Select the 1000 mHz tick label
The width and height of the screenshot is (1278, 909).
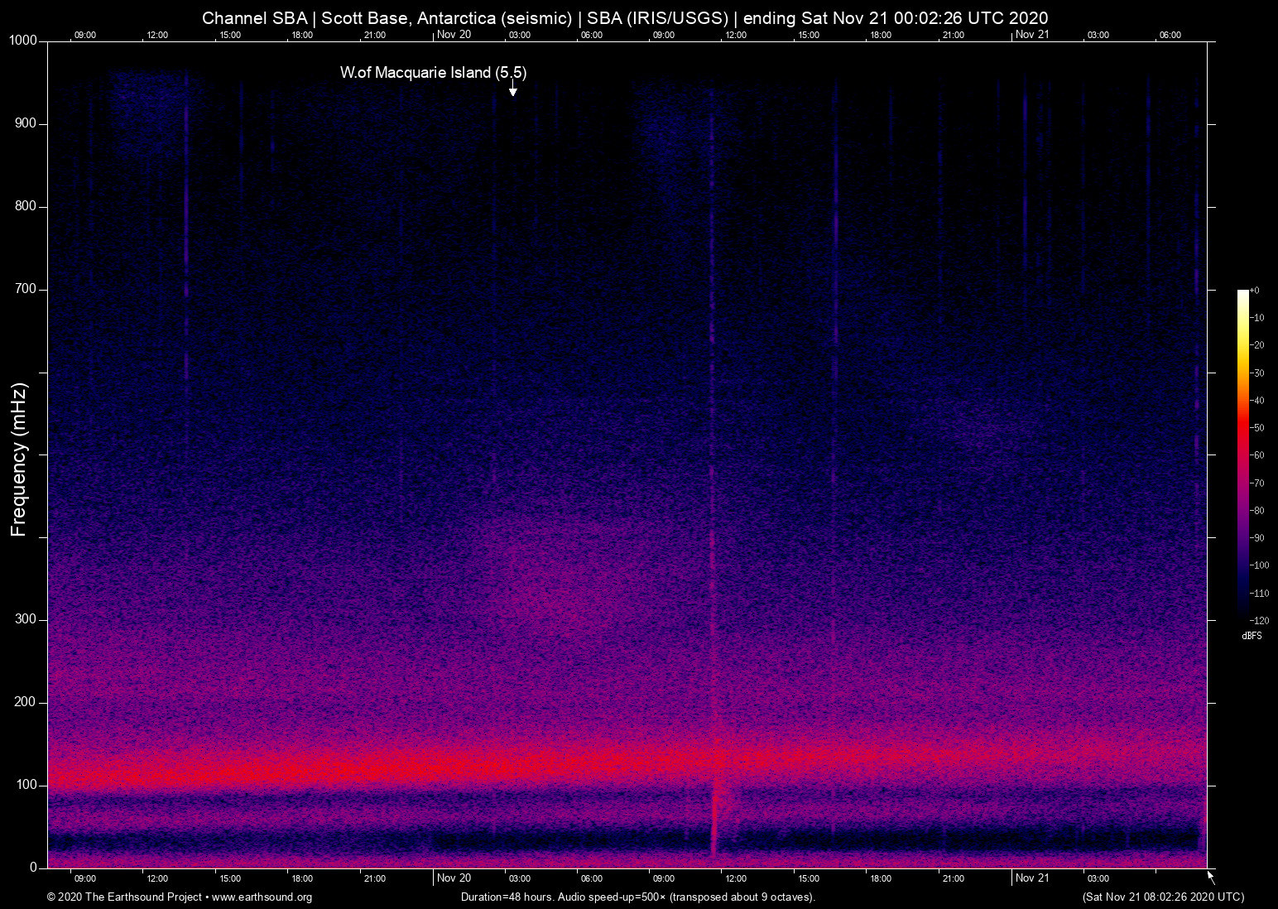22,40
